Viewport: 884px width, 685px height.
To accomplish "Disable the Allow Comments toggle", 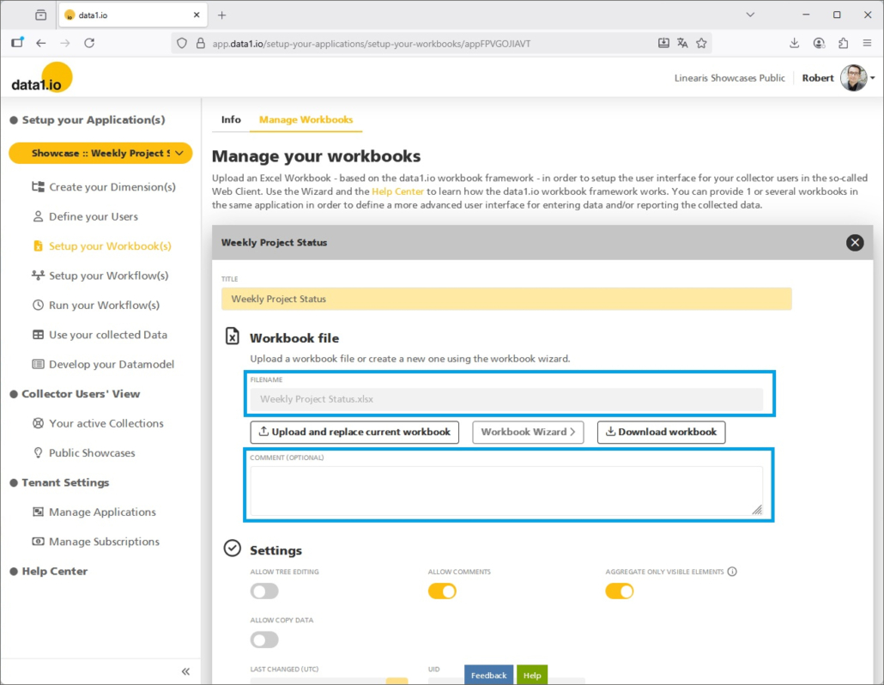I will tap(442, 591).
